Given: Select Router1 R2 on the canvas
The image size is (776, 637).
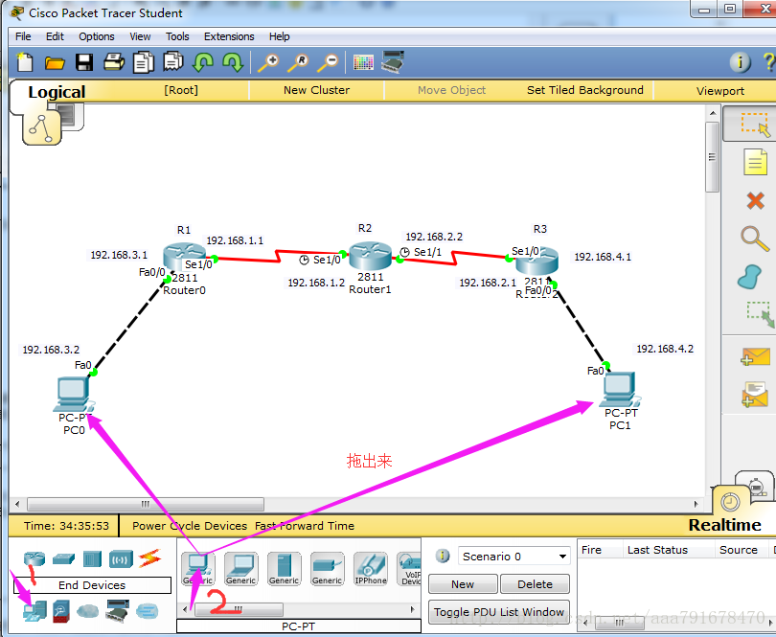Looking at the screenshot, I should pyautogui.click(x=370, y=256).
